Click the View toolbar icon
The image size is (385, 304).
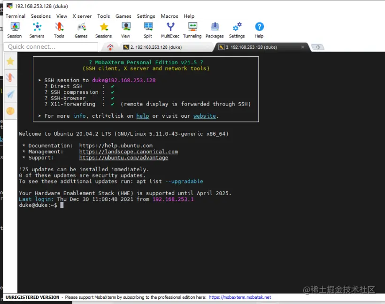pyautogui.click(x=126, y=30)
